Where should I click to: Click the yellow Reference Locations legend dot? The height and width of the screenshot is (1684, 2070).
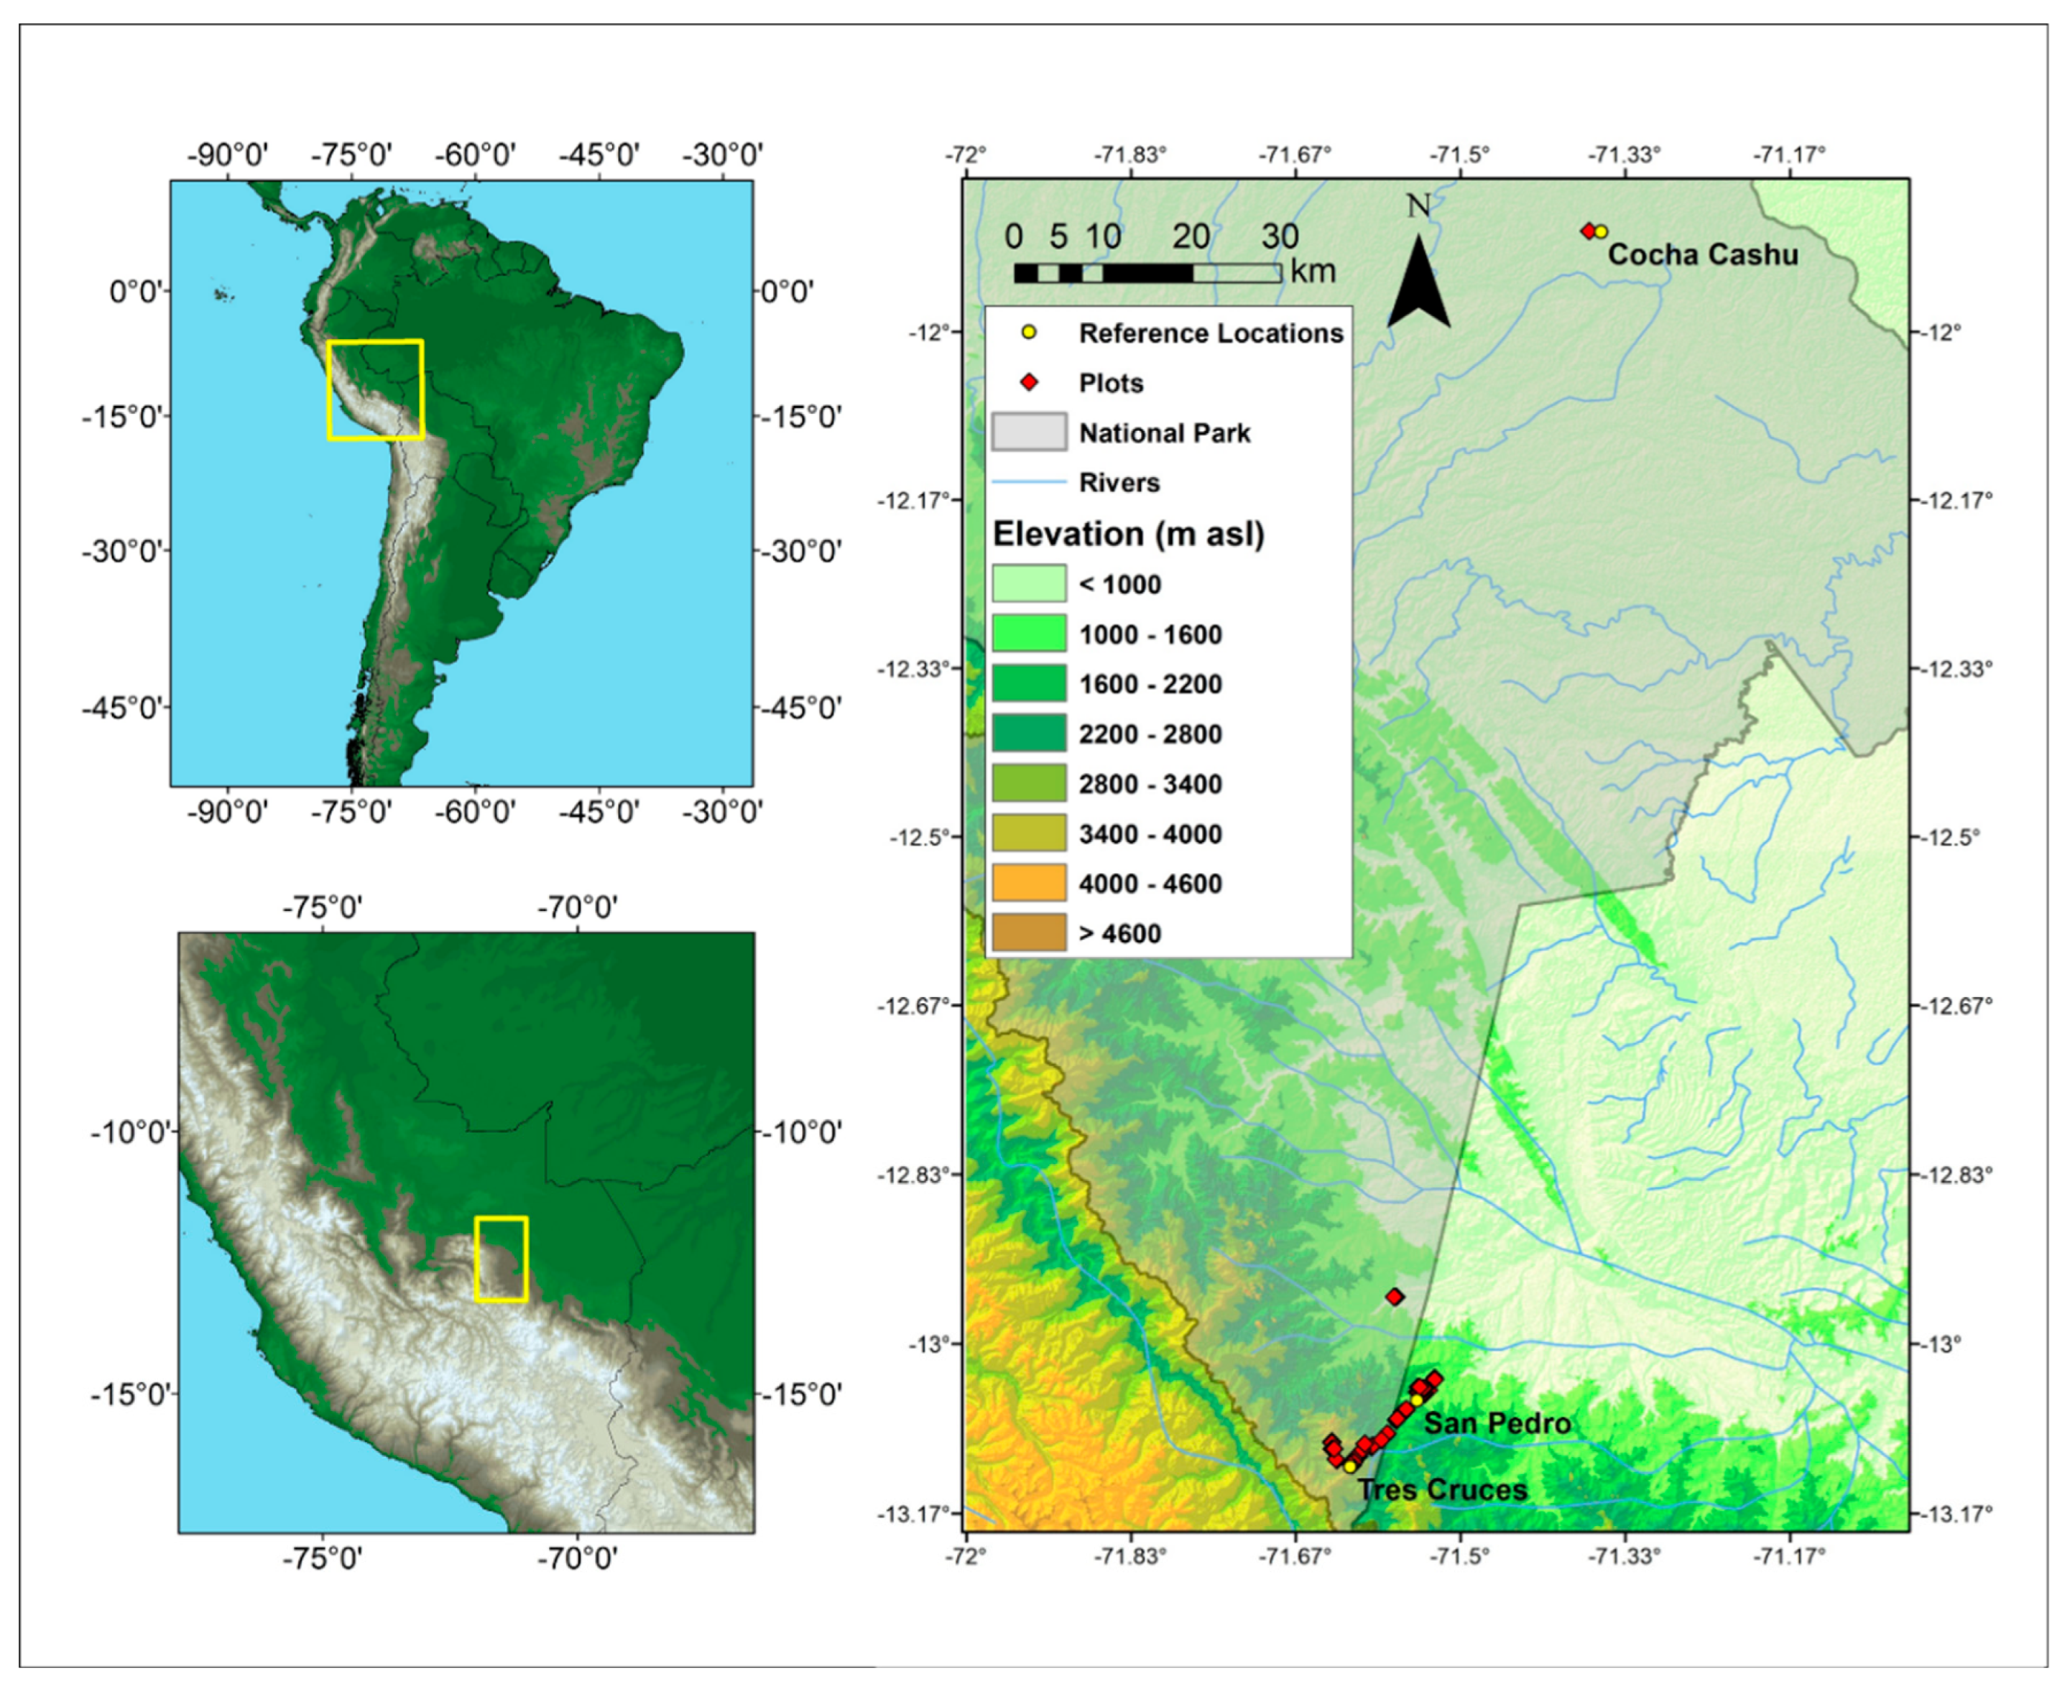point(1029,333)
